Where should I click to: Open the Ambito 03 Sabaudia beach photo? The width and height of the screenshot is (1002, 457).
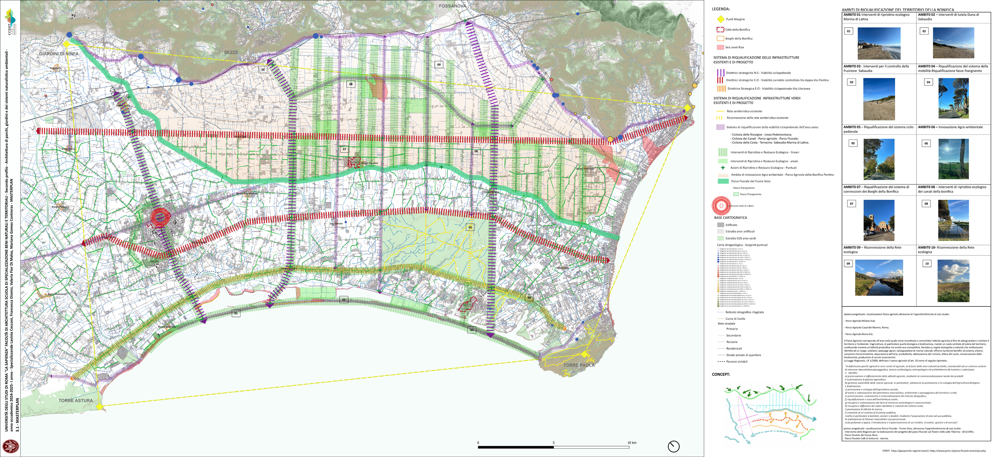pos(879,99)
